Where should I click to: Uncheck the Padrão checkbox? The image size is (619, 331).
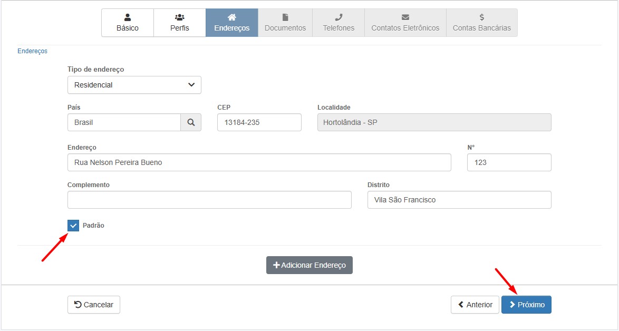click(x=73, y=226)
